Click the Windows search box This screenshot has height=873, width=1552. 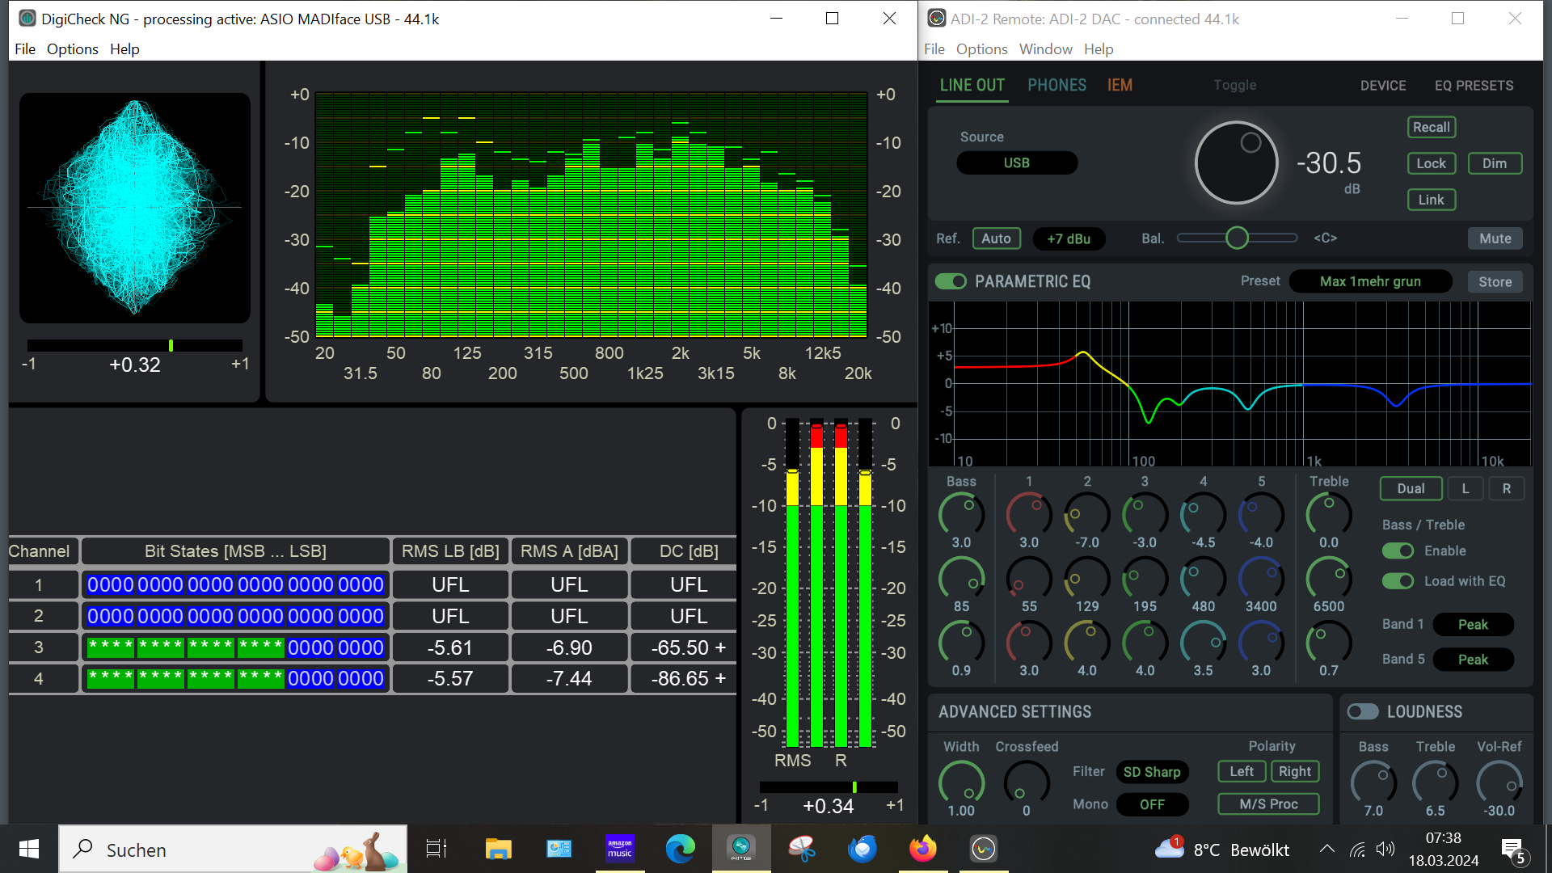(233, 849)
